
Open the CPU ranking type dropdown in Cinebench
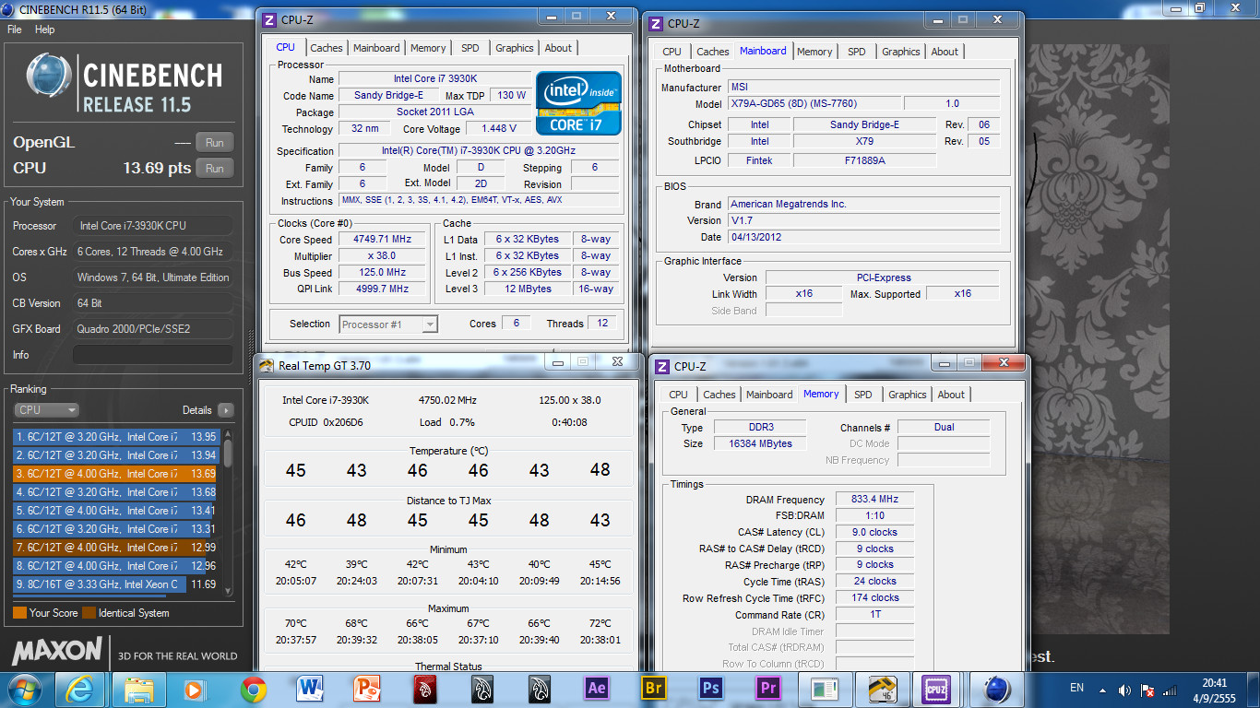(47, 410)
